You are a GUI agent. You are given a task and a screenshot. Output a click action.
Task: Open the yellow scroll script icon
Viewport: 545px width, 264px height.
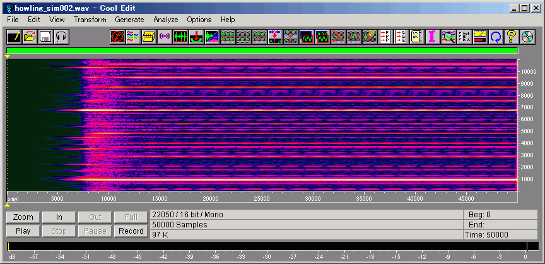point(417,37)
